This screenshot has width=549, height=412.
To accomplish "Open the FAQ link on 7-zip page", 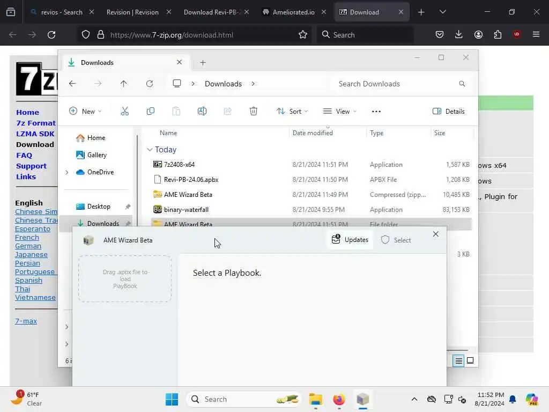I will tap(24, 155).
